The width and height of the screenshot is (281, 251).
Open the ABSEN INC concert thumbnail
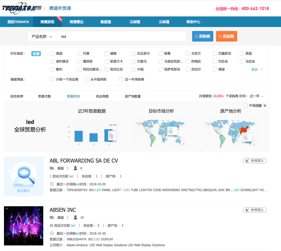point(24,226)
